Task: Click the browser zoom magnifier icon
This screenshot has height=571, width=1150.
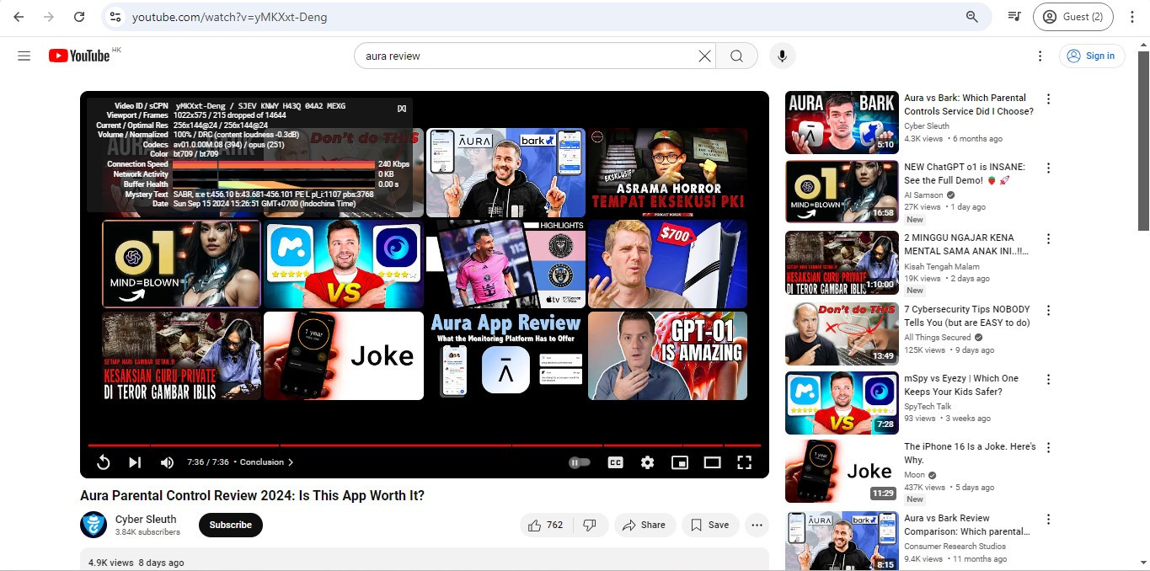Action: coord(972,17)
